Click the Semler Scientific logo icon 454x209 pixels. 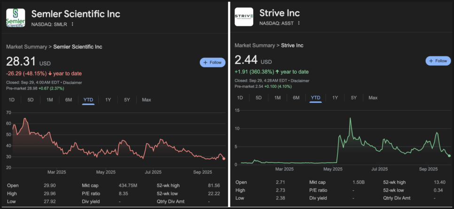pos(16,18)
